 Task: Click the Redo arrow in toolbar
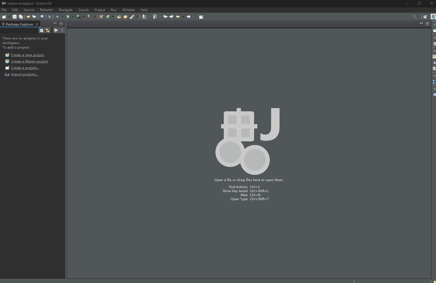[x=34, y=17]
